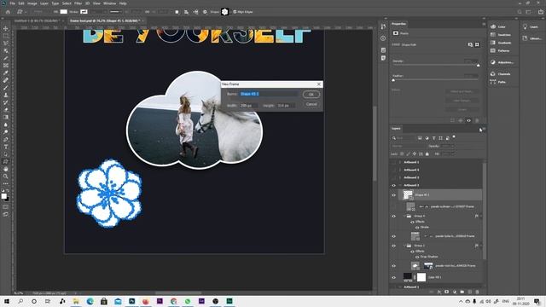Open Photoshop from Windows taskbar
Image resolution: width=546 pixels, height=307 pixels.
point(132,301)
